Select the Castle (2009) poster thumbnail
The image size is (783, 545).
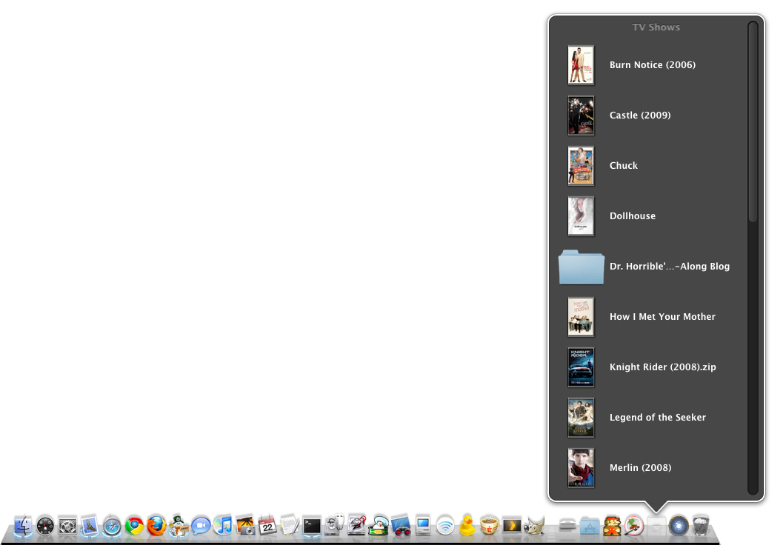tap(582, 116)
